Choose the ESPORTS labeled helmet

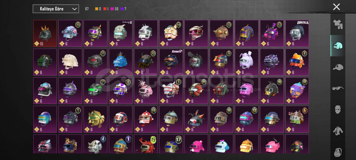tap(171, 62)
